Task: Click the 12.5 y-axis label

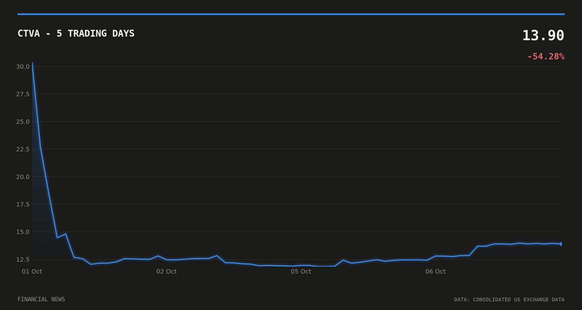Action: (x=23, y=260)
